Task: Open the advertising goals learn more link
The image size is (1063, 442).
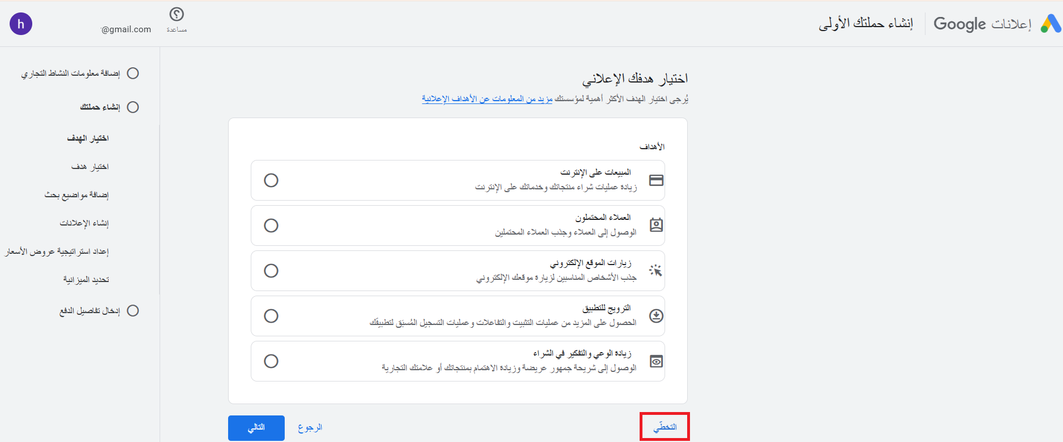Action: (x=487, y=99)
